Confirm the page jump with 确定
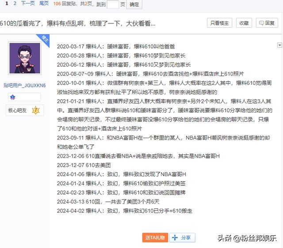283x248 pixels. click(x=134, y=4)
